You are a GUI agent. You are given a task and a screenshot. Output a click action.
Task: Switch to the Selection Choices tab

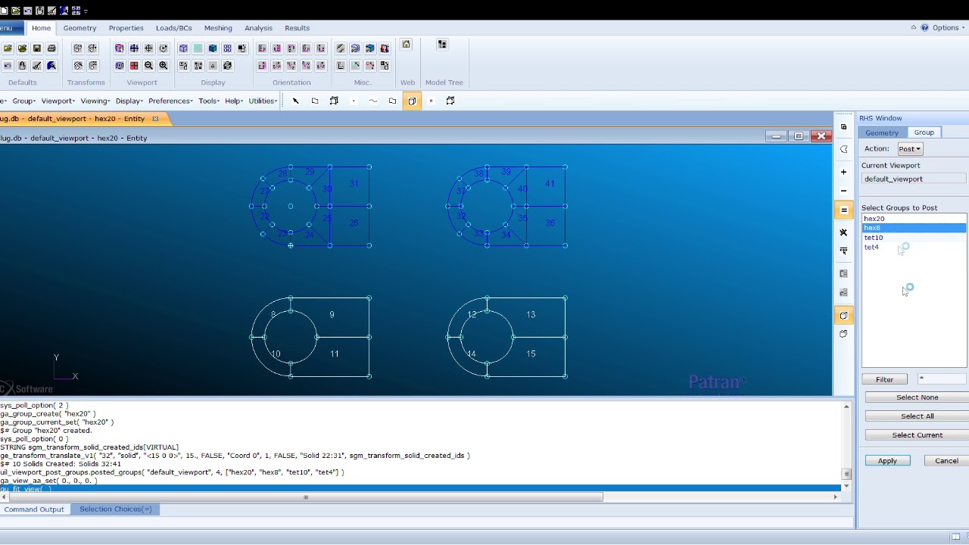point(115,509)
